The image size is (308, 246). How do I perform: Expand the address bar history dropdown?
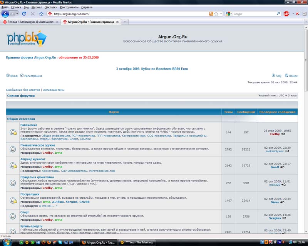coord(221,14)
